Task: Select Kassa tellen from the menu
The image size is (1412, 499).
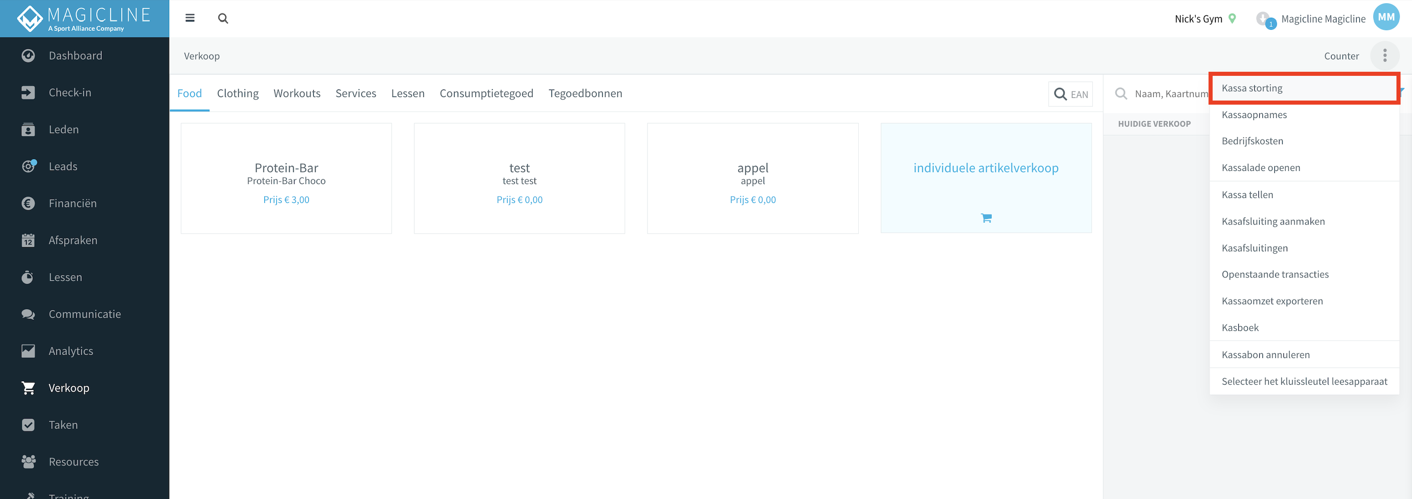Action: [1304, 195]
